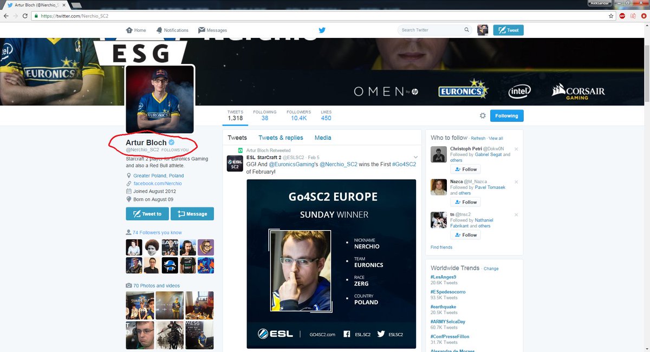Open 74 Followers you know link
The image size is (650, 352).
click(x=157, y=232)
